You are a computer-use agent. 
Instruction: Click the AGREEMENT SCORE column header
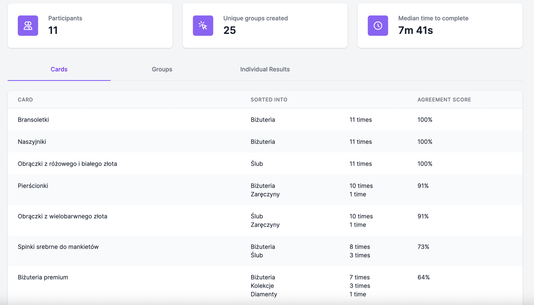(x=444, y=100)
